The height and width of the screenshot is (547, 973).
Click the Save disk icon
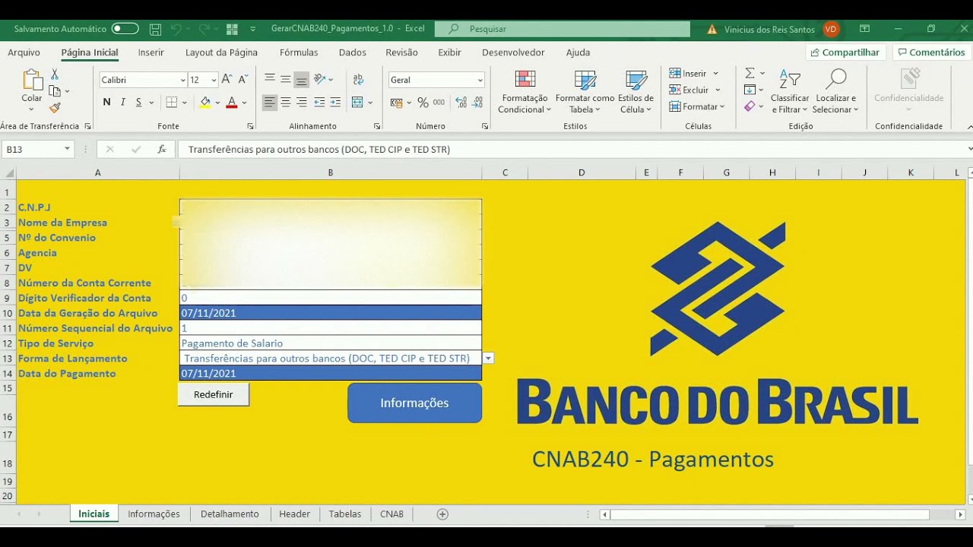tap(155, 29)
